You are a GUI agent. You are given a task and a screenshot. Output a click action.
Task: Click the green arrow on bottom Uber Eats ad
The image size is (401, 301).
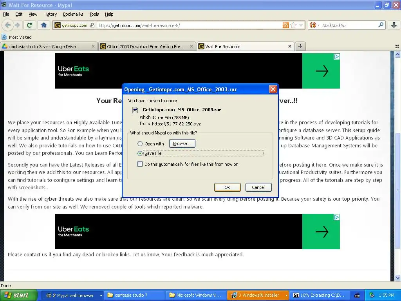pyautogui.click(x=321, y=232)
